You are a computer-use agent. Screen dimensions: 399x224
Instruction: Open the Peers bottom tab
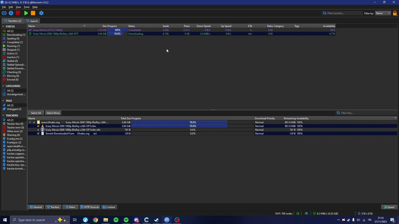[70, 207]
